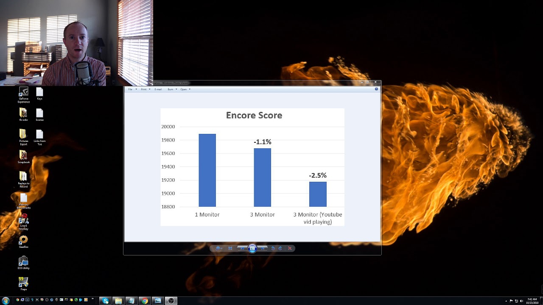Select the Line 6 Monkey shortcut
The height and width of the screenshot is (305, 543).
coord(23,222)
